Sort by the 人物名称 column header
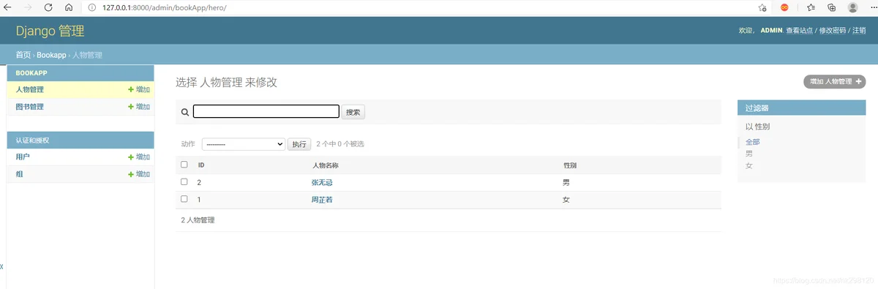This screenshot has height=289, width=878. 325,165
